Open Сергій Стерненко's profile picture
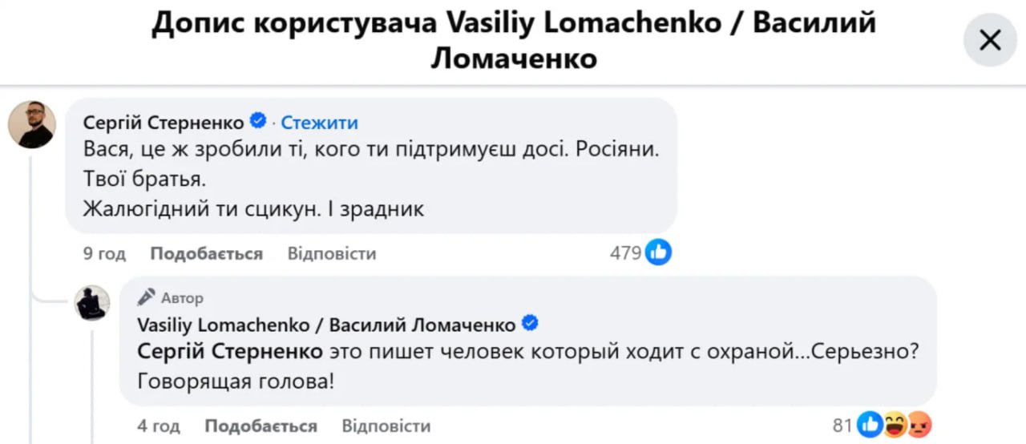 (32, 125)
